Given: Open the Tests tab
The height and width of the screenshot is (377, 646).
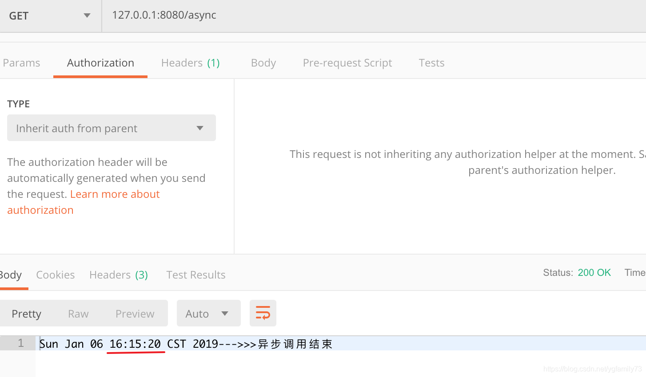Looking at the screenshot, I should [x=431, y=63].
